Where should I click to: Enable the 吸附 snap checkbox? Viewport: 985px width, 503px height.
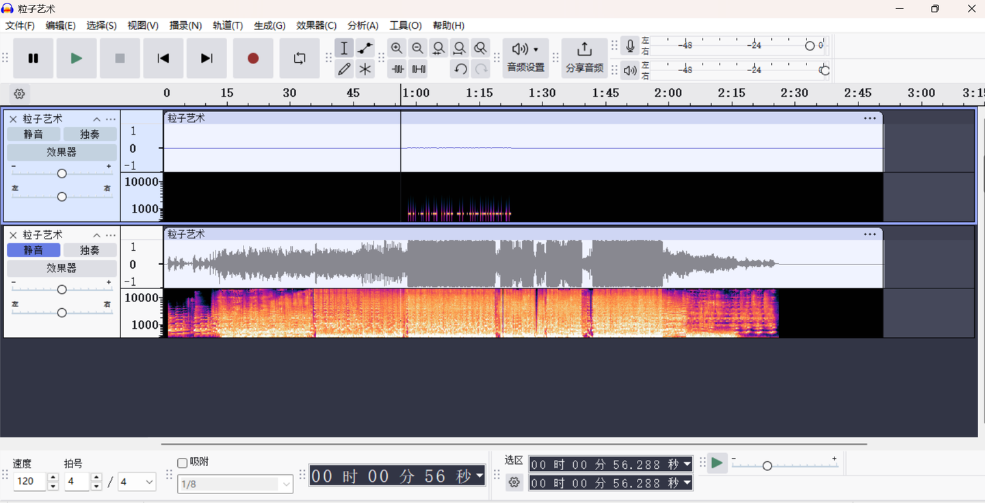pyautogui.click(x=183, y=463)
